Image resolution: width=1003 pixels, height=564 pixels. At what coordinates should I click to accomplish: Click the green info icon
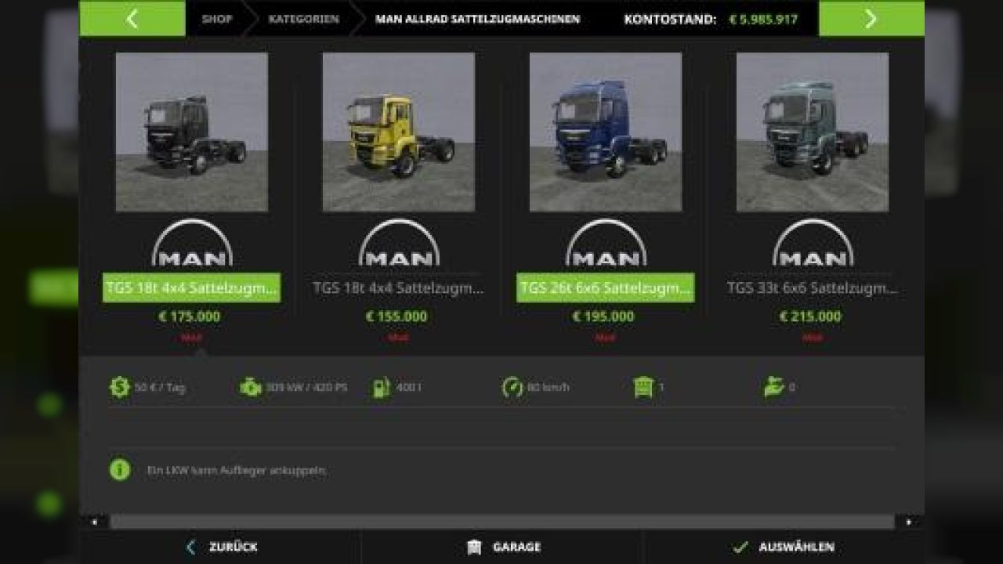pyautogui.click(x=120, y=470)
